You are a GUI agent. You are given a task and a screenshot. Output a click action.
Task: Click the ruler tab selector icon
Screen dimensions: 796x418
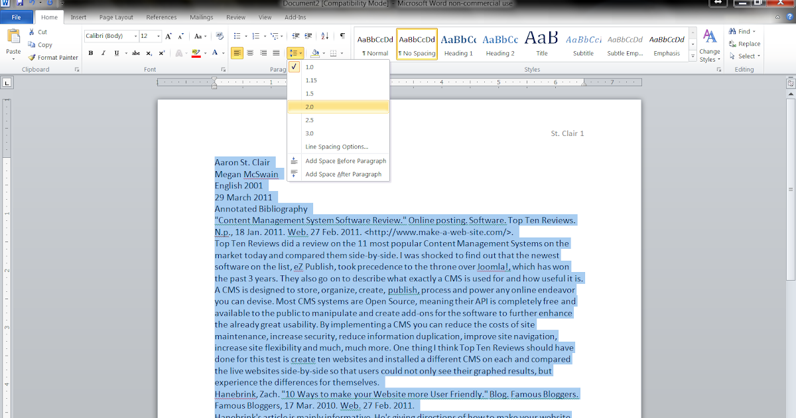pyautogui.click(x=6, y=83)
